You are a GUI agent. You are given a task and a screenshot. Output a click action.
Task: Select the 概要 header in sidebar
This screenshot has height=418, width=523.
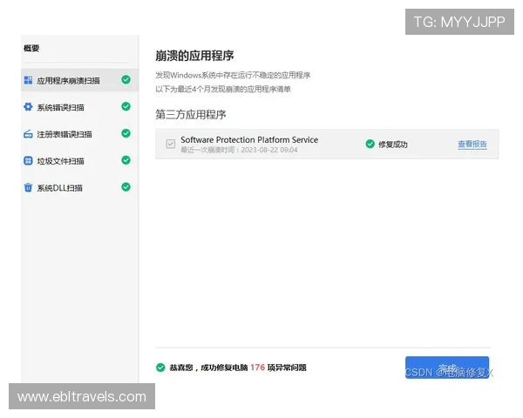tap(31, 49)
